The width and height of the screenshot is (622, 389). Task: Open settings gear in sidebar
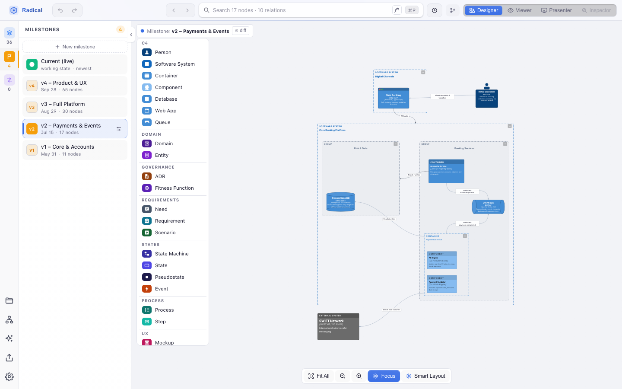[9, 377]
